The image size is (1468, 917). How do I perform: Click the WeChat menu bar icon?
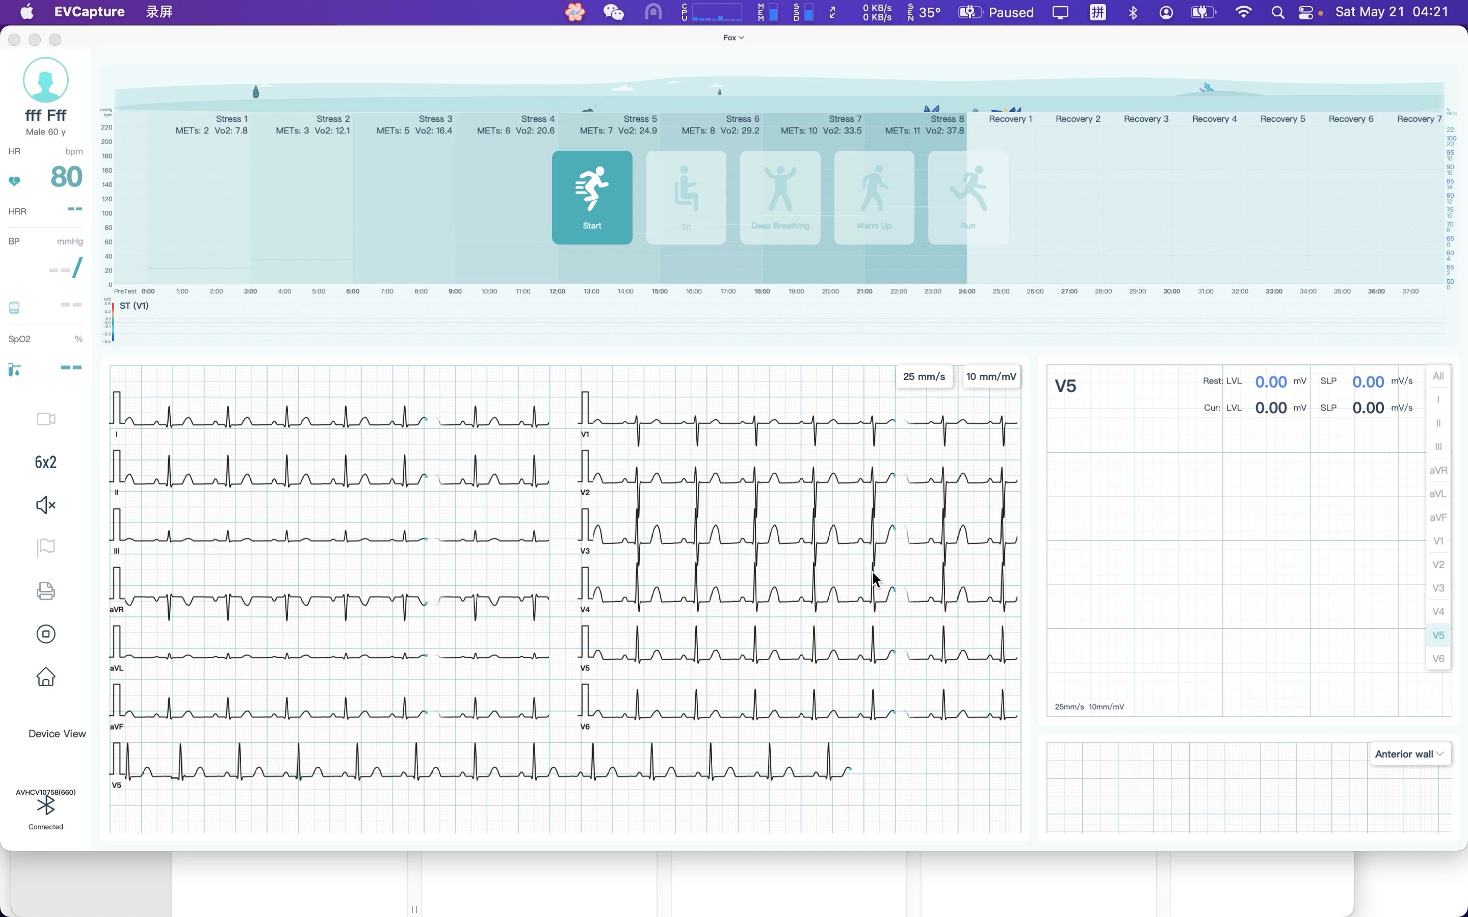pyautogui.click(x=613, y=12)
